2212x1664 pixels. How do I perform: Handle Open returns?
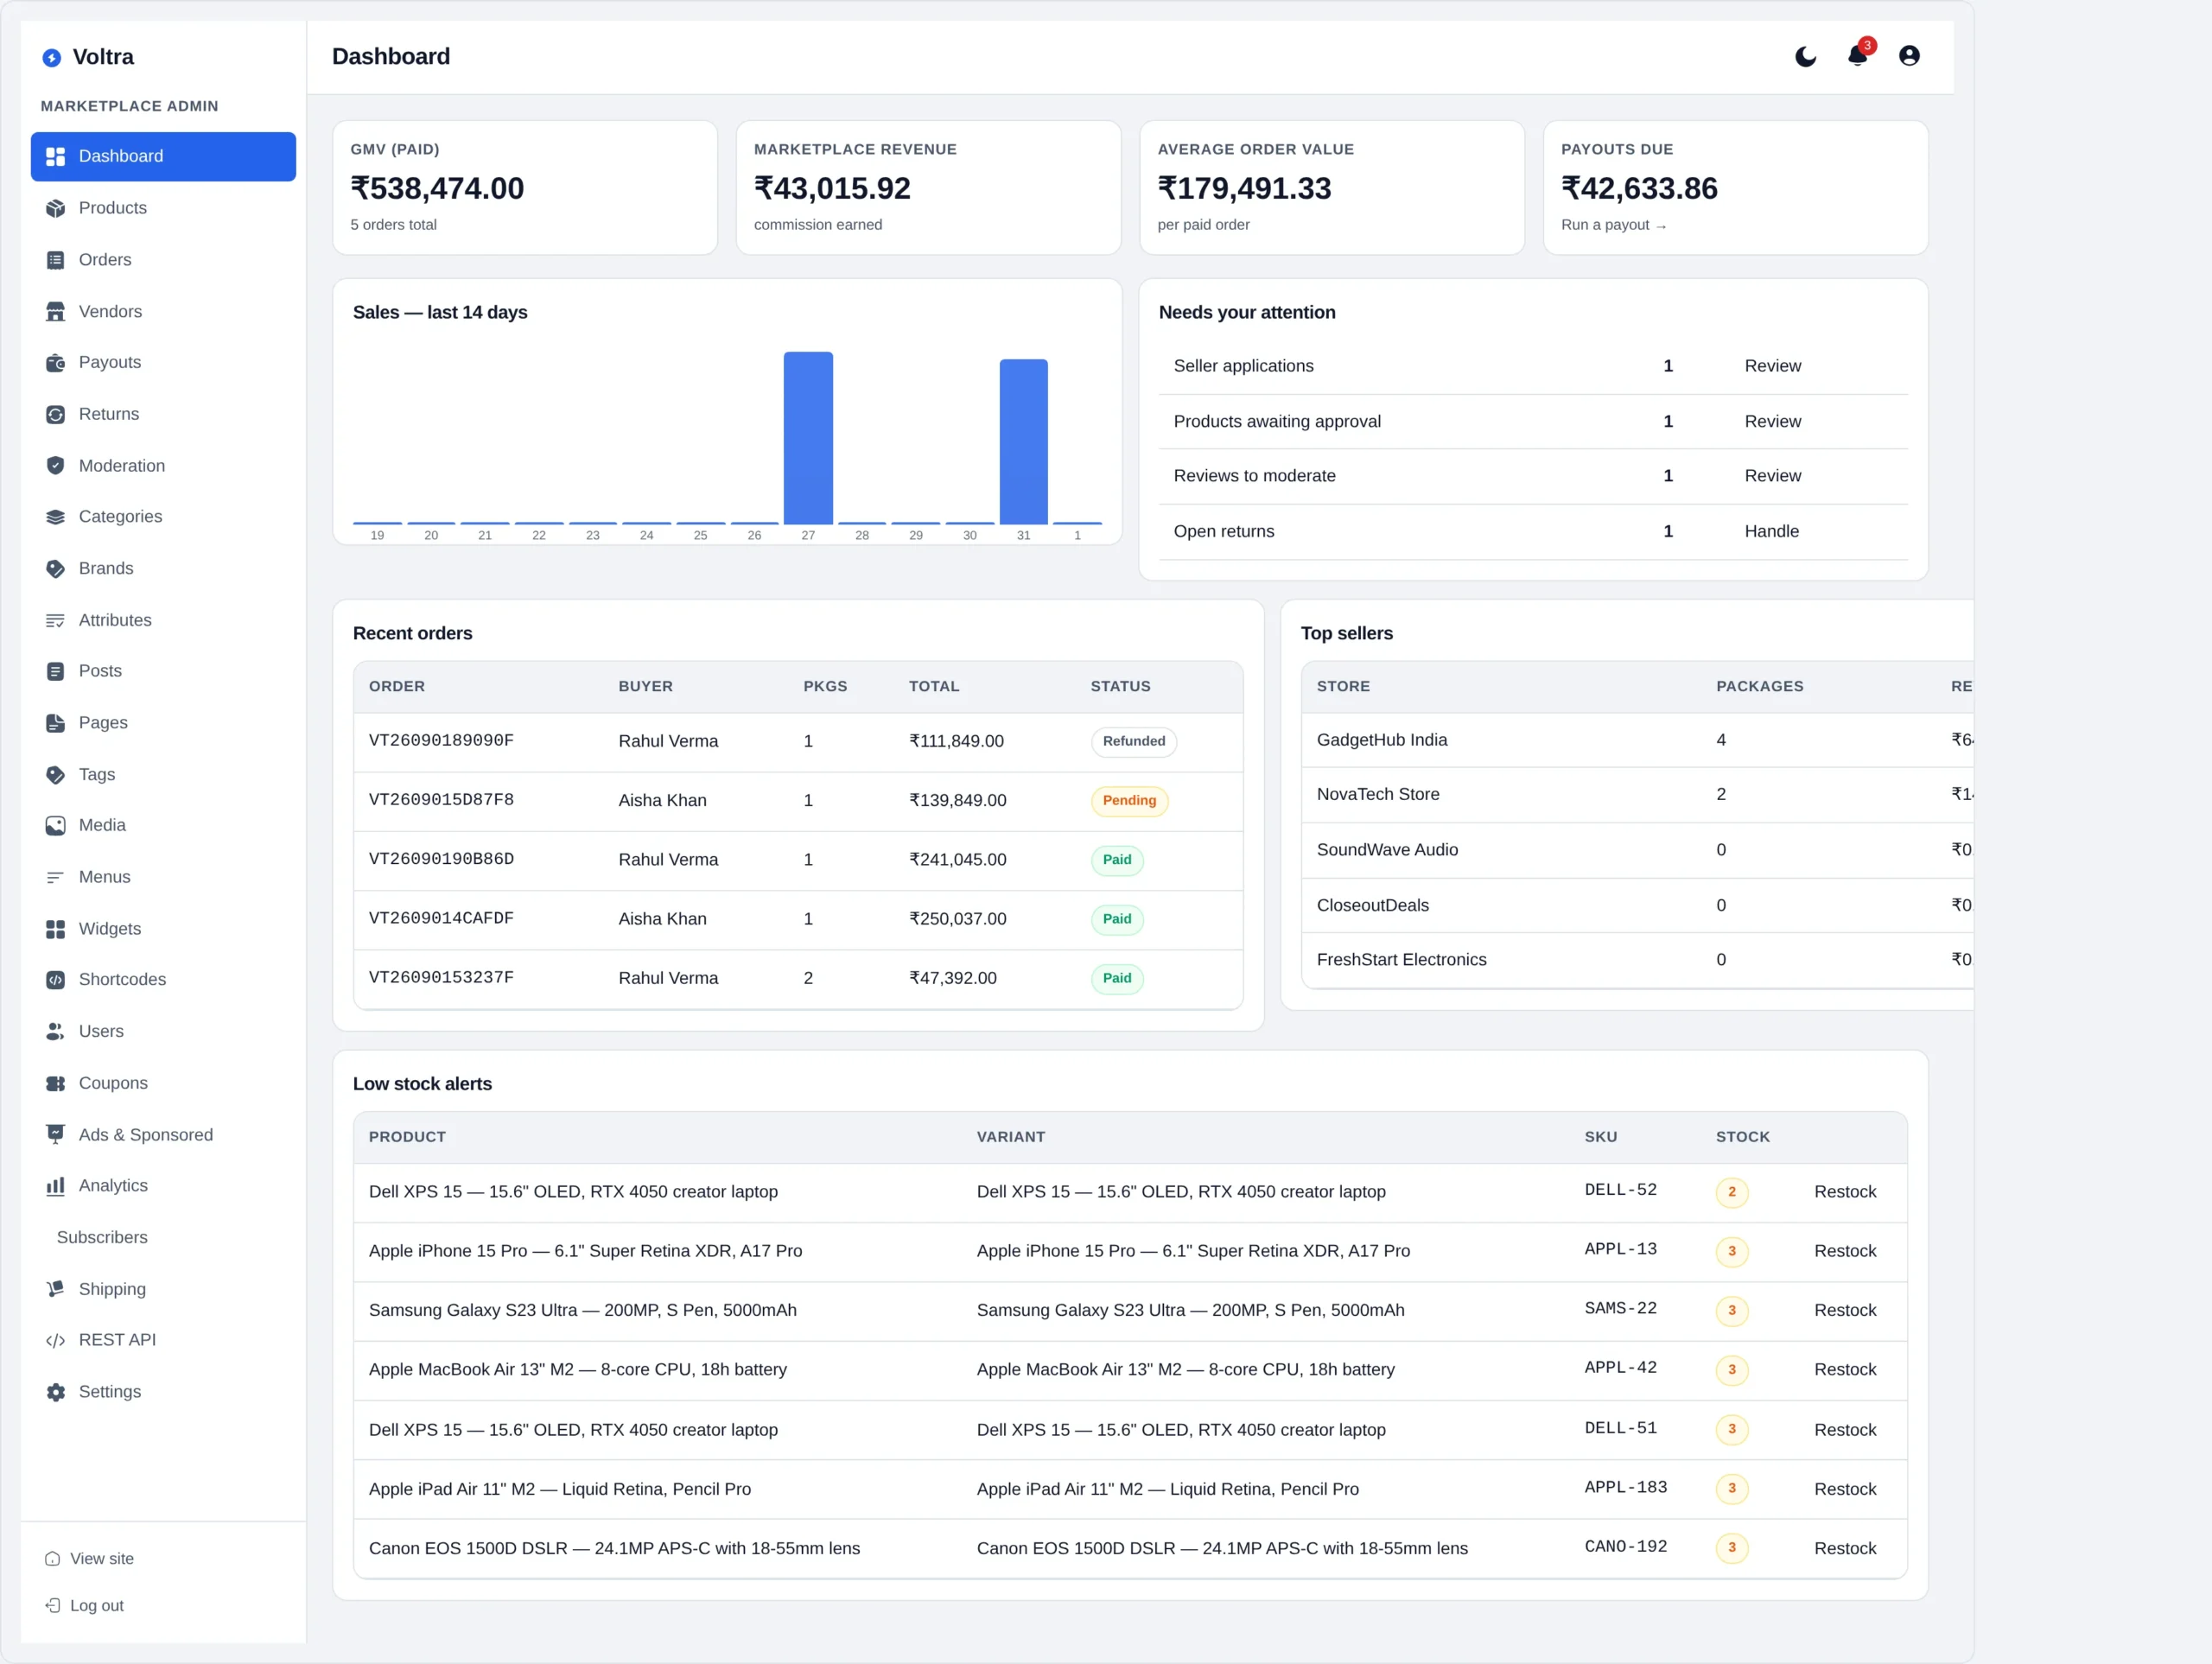coord(1772,532)
